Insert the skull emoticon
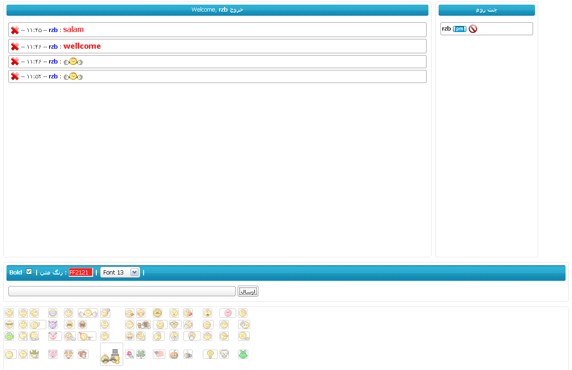This screenshot has height=370, width=572. coord(224,354)
